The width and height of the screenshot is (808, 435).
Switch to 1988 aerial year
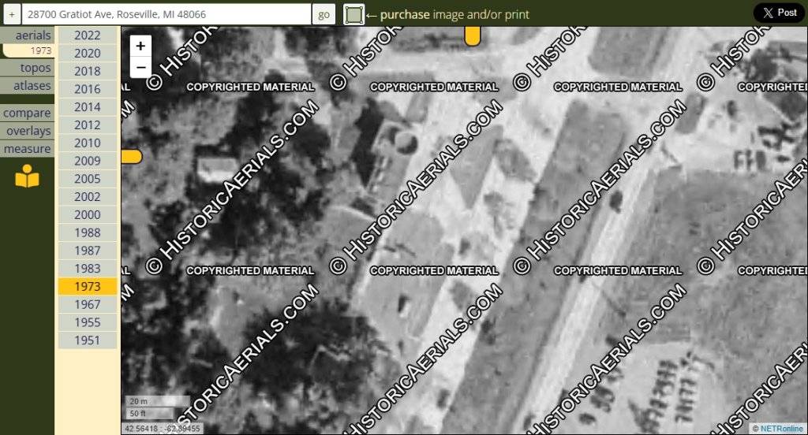[87, 232]
